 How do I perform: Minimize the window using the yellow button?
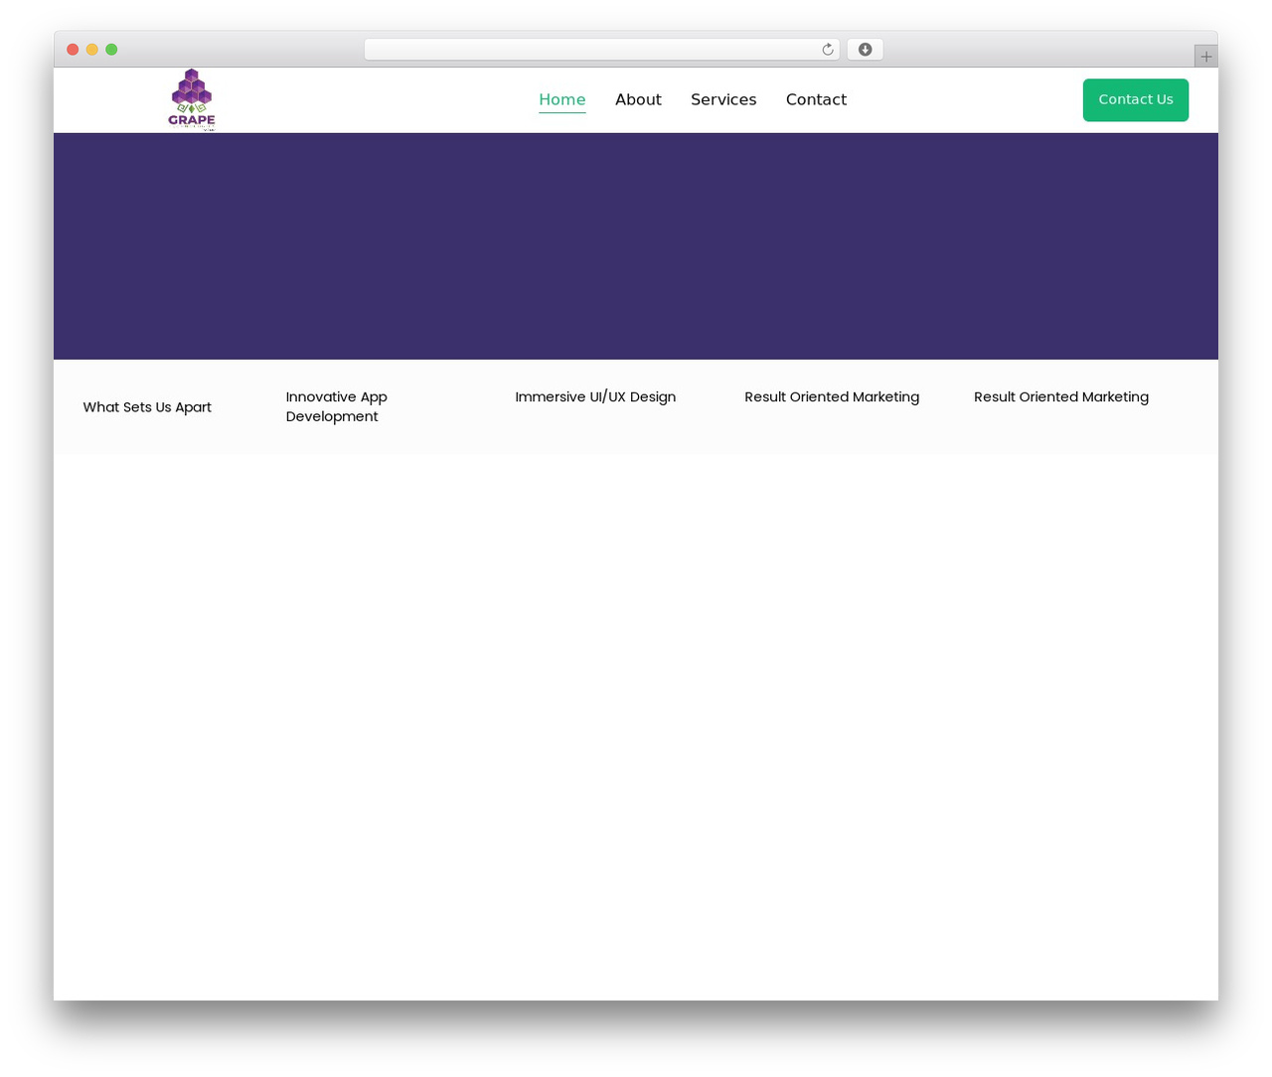92,50
